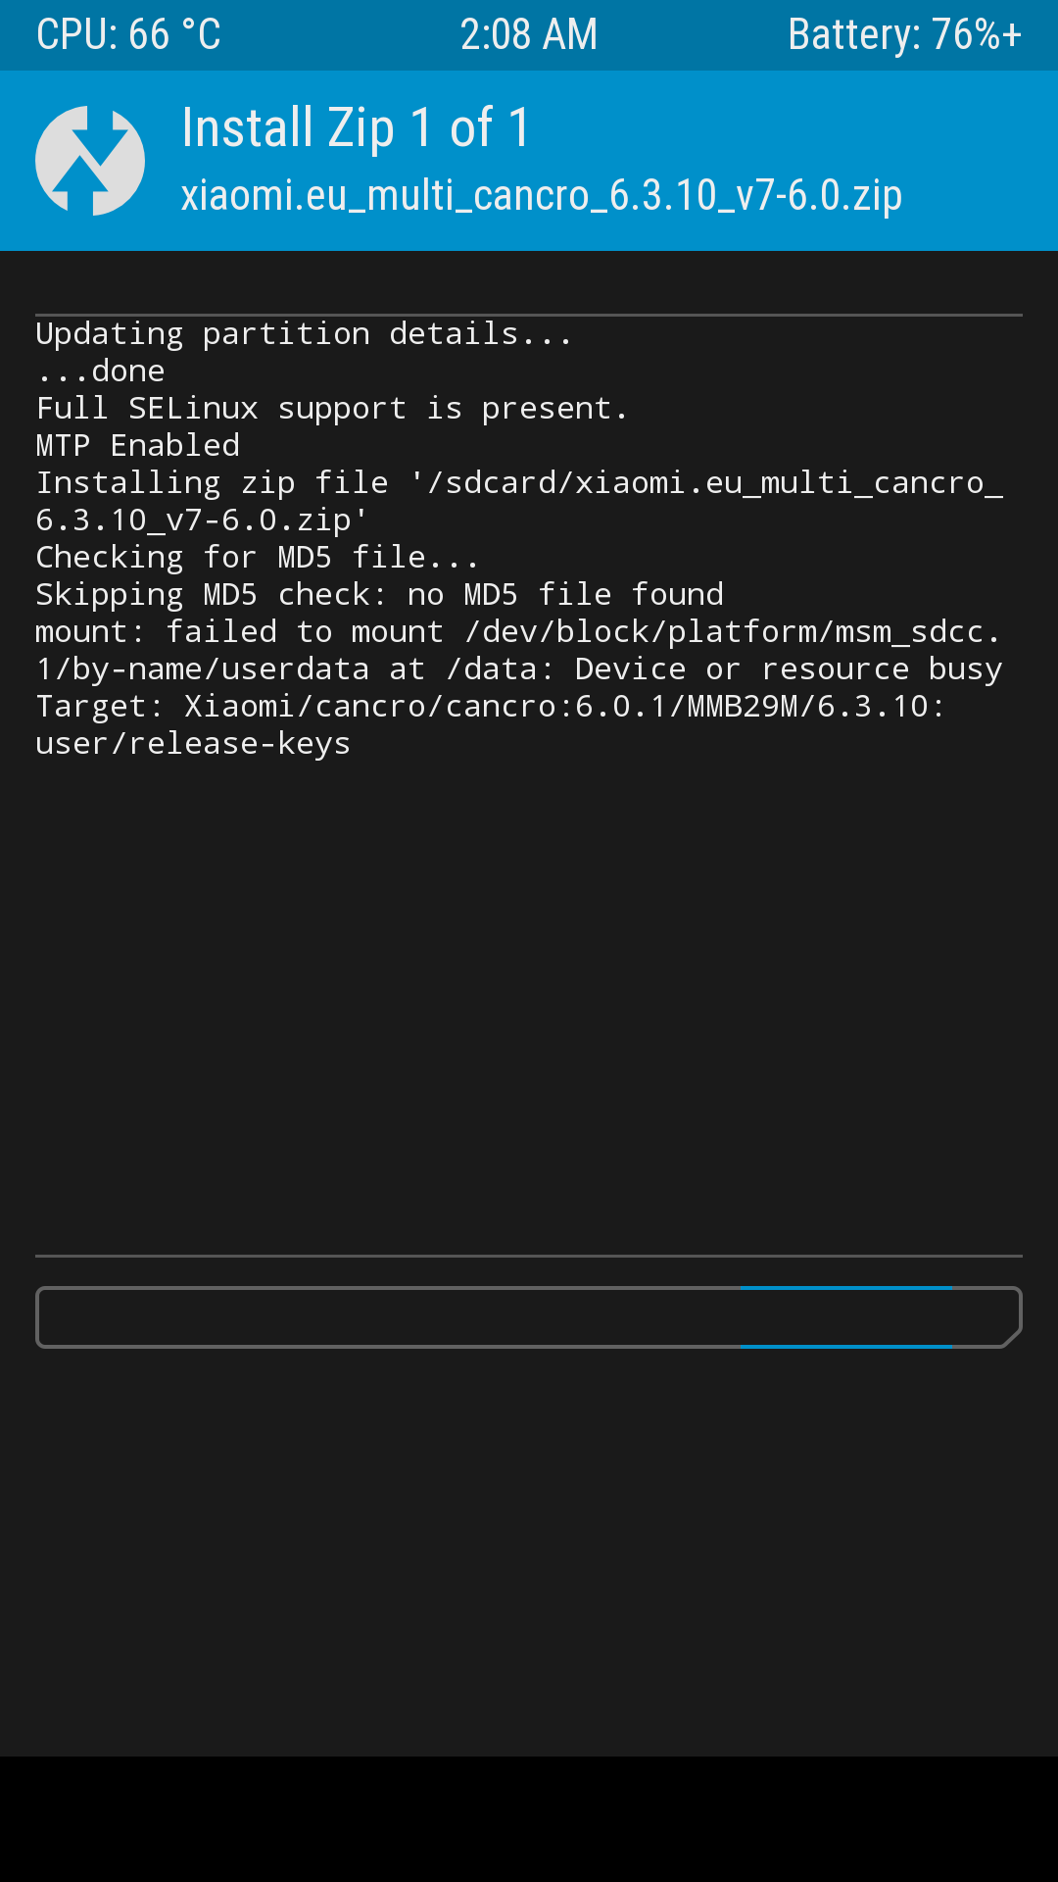Tap the TWRP logo icon
The image size is (1058, 1882).
click(90, 161)
